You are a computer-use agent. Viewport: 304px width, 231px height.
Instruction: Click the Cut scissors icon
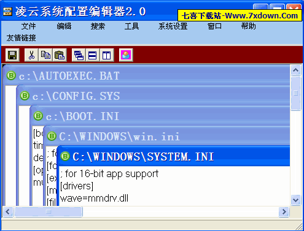tap(31, 55)
